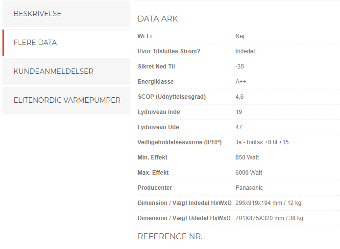
Task: Click the 850 Watt value
Action: (247, 158)
